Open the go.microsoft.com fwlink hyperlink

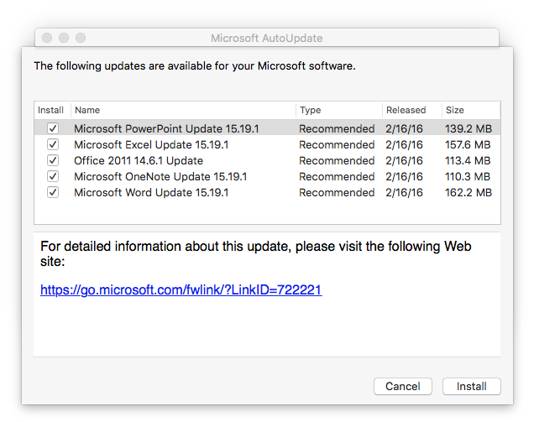click(181, 290)
